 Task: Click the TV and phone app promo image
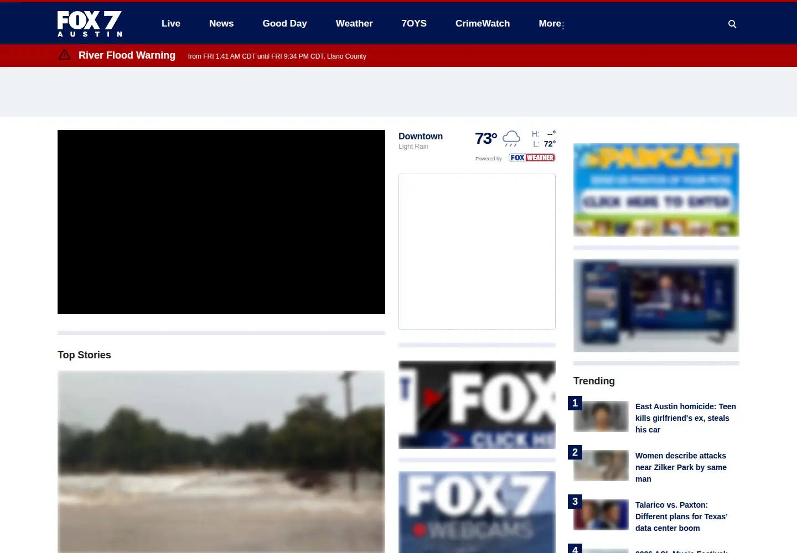[656, 305]
